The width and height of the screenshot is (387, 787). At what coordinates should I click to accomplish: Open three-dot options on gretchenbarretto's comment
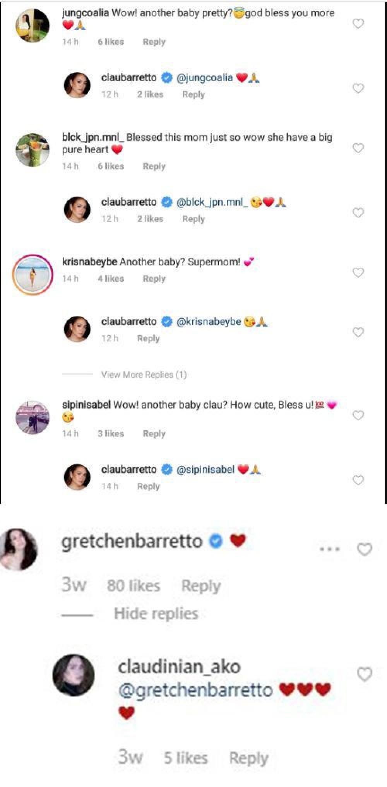330,549
